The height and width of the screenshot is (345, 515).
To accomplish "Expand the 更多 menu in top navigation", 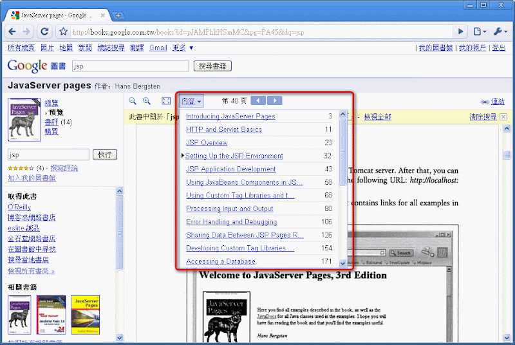I will point(183,48).
